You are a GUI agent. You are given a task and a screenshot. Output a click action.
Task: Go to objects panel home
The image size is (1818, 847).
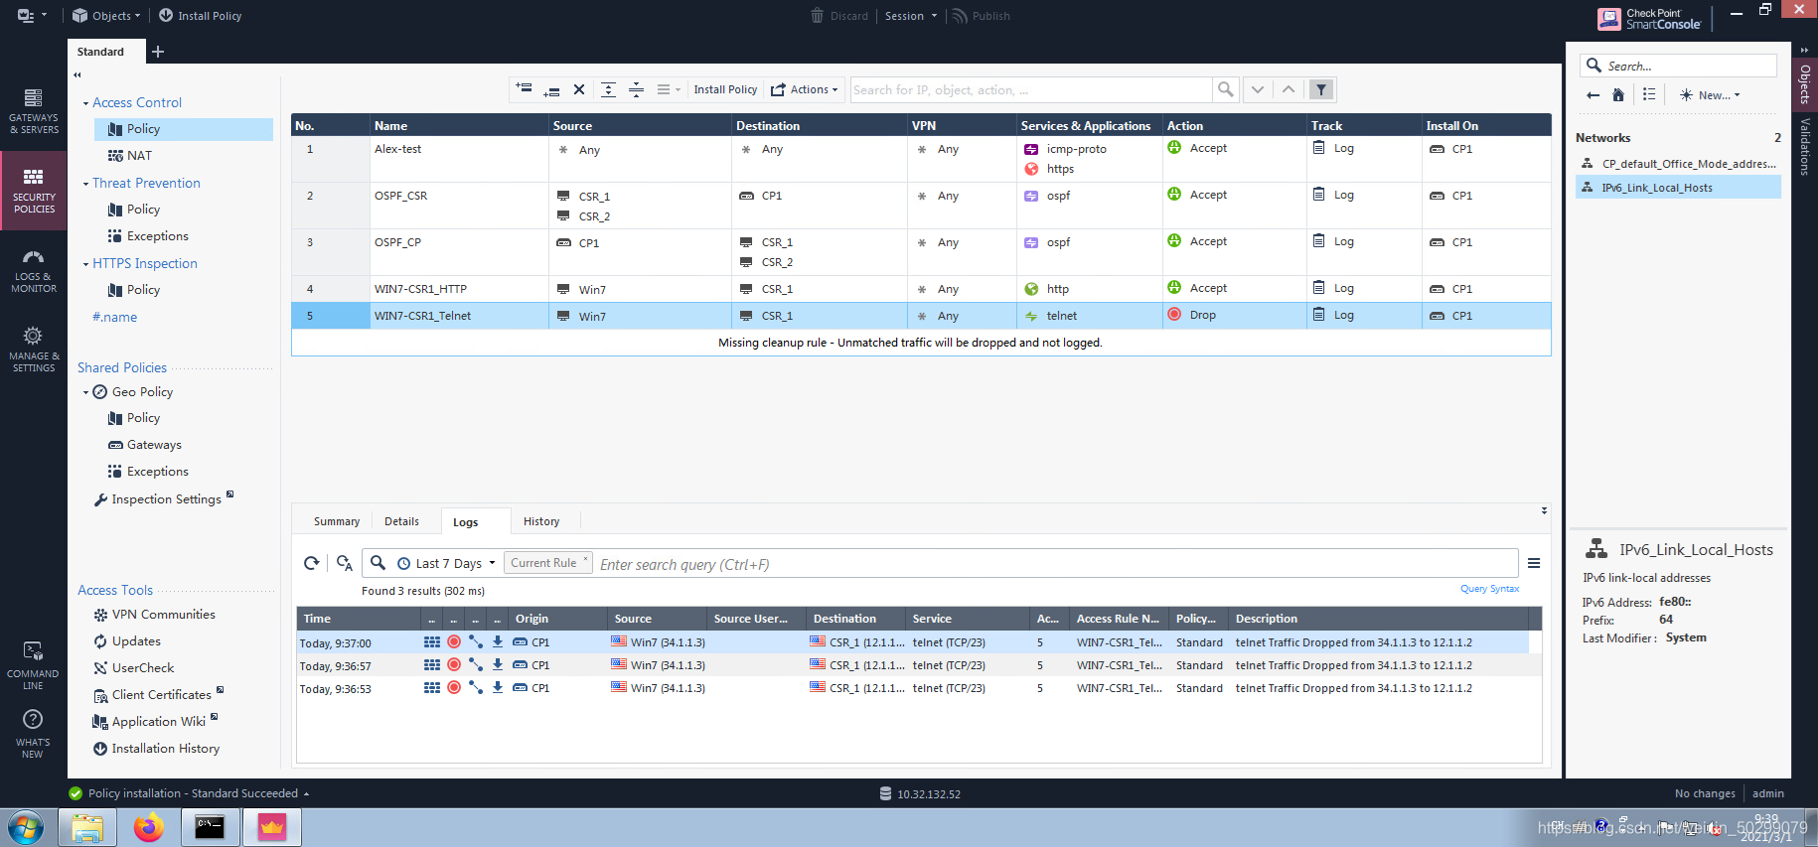(x=1618, y=95)
